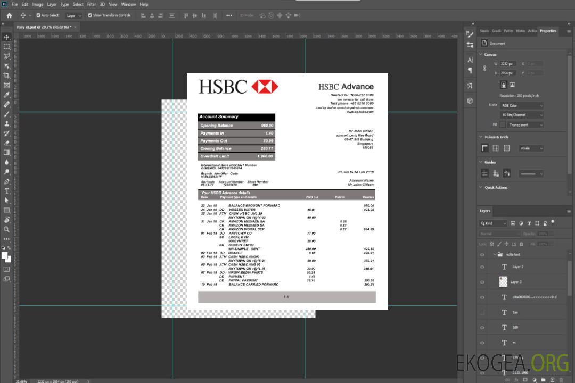Open the Character panel icon

470,60
